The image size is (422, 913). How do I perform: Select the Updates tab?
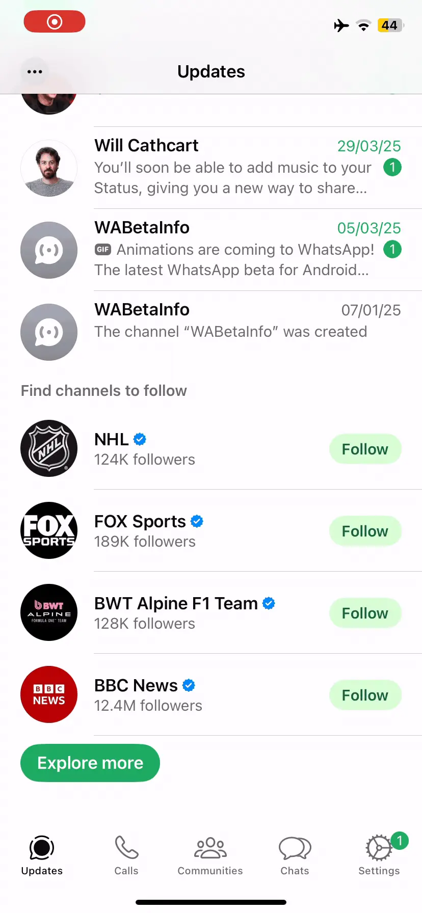(42, 855)
